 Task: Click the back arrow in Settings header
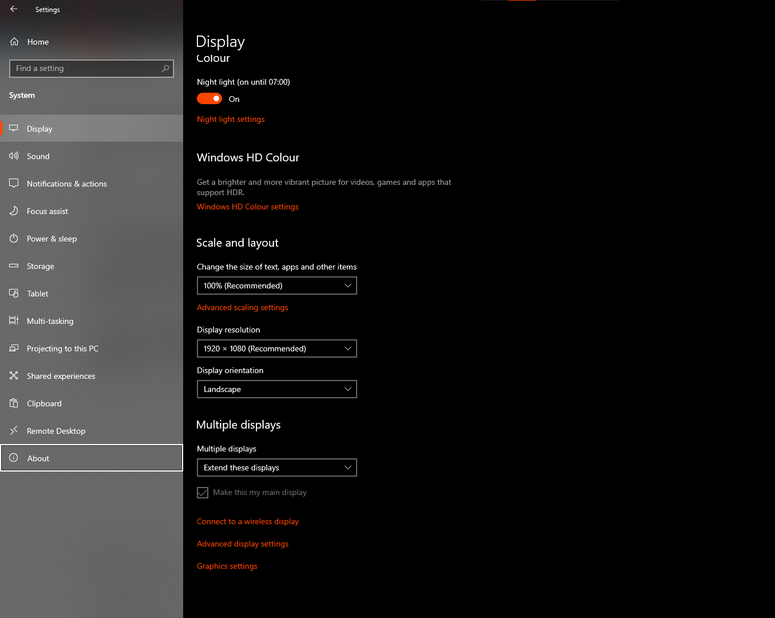(x=14, y=9)
